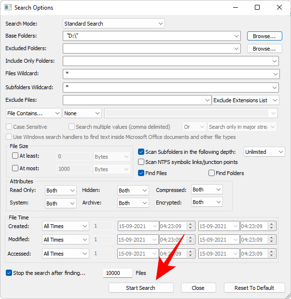Uncheck the 'Find Files' checkbox
Screen dimensions: 291x299
tap(141, 173)
